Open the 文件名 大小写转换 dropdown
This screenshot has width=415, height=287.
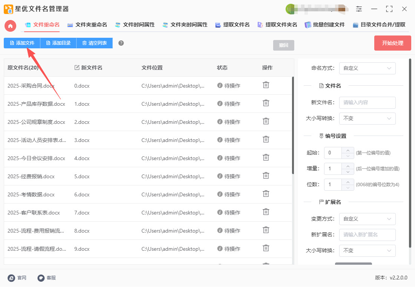(367, 119)
